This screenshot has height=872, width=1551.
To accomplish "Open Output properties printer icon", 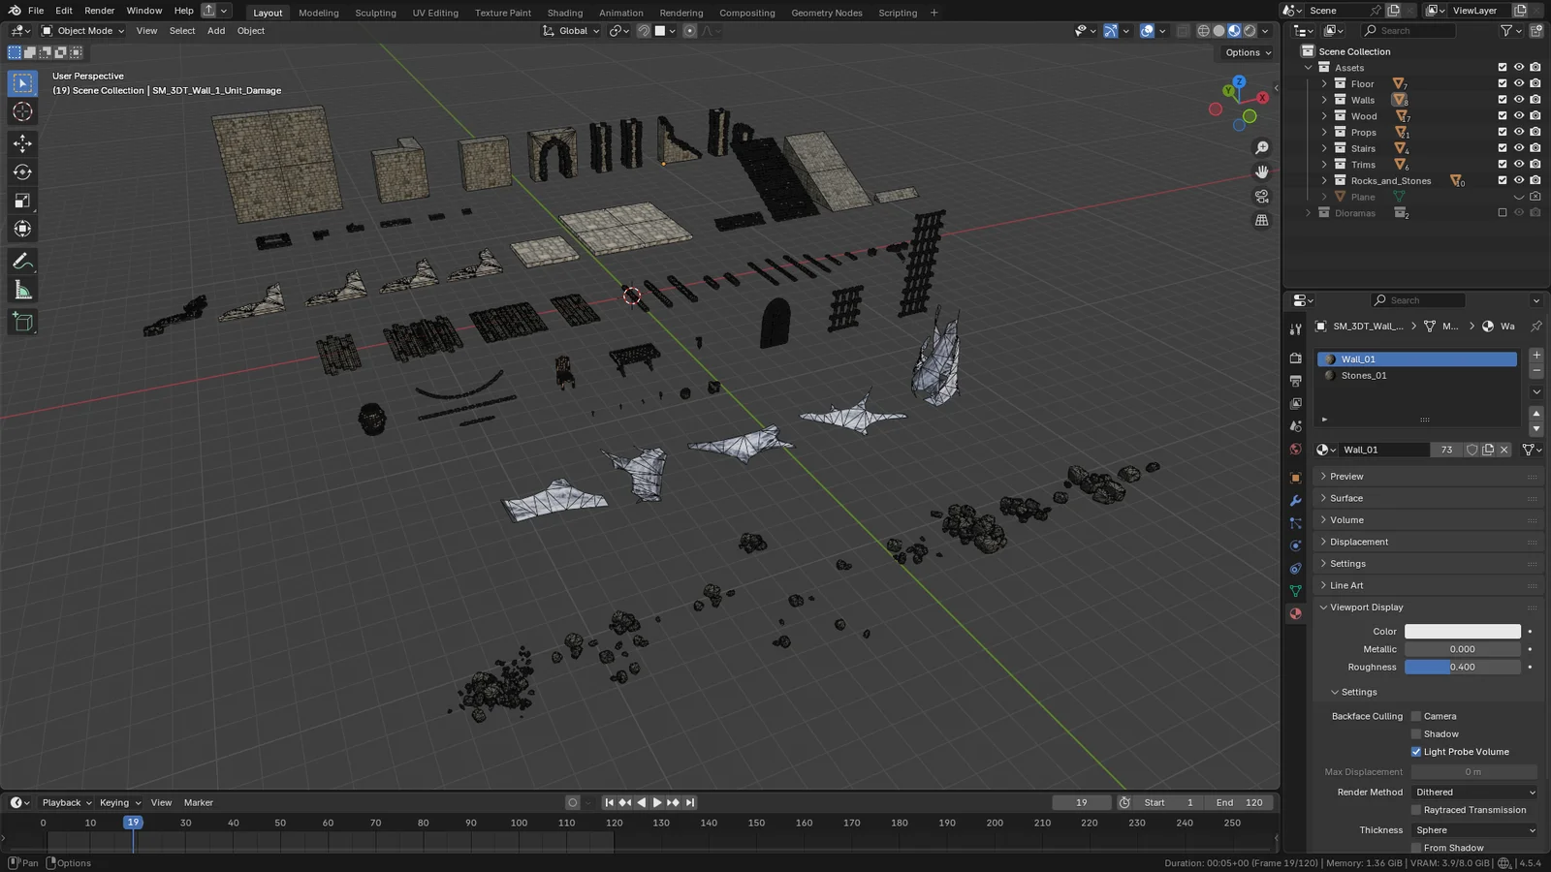I will pyautogui.click(x=1295, y=380).
